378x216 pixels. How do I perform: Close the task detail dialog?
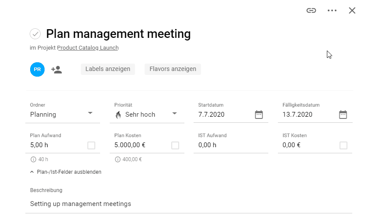point(352,10)
